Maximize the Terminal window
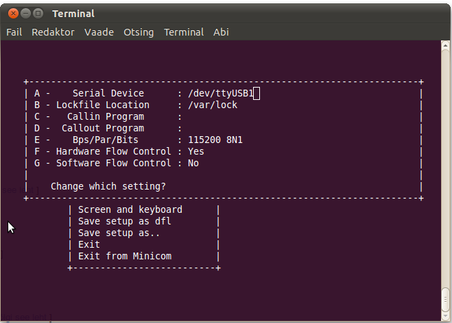The image size is (452, 323). (38, 13)
